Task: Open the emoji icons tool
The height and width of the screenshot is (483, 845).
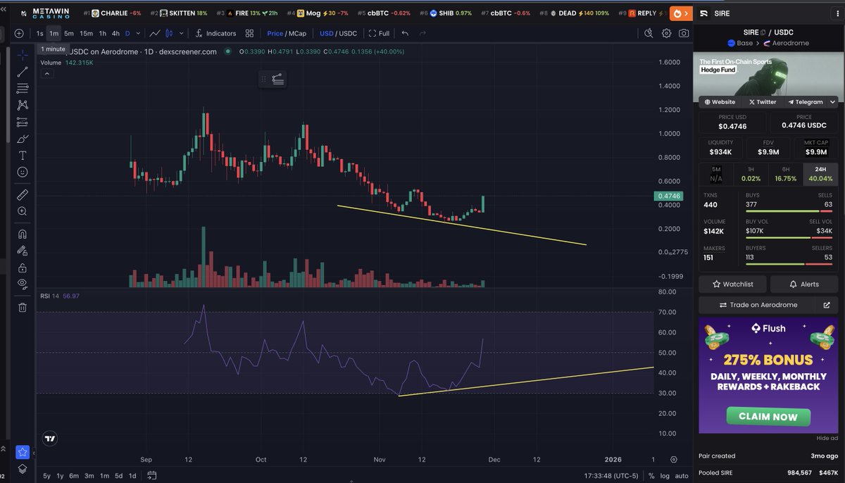Action: (x=23, y=172)
